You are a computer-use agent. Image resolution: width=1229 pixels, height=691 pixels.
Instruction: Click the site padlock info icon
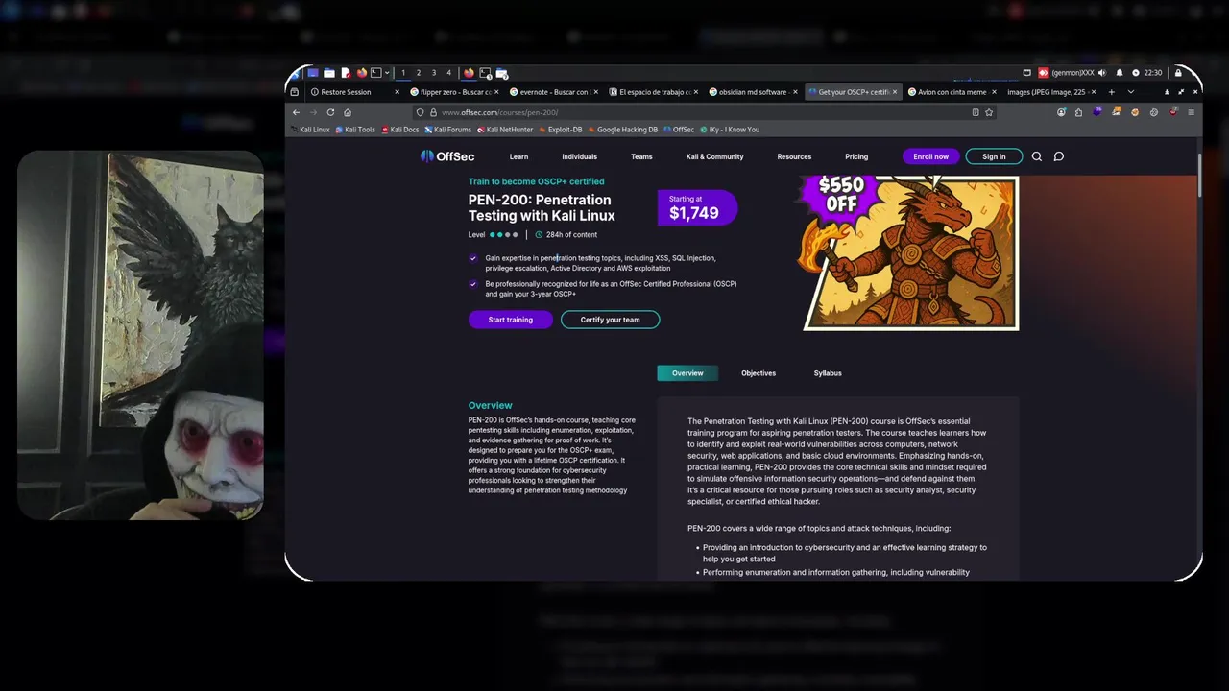click(x=433, y=112)
